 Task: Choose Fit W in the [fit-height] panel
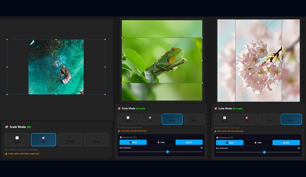pyautogui.click(x=269, y=119)
